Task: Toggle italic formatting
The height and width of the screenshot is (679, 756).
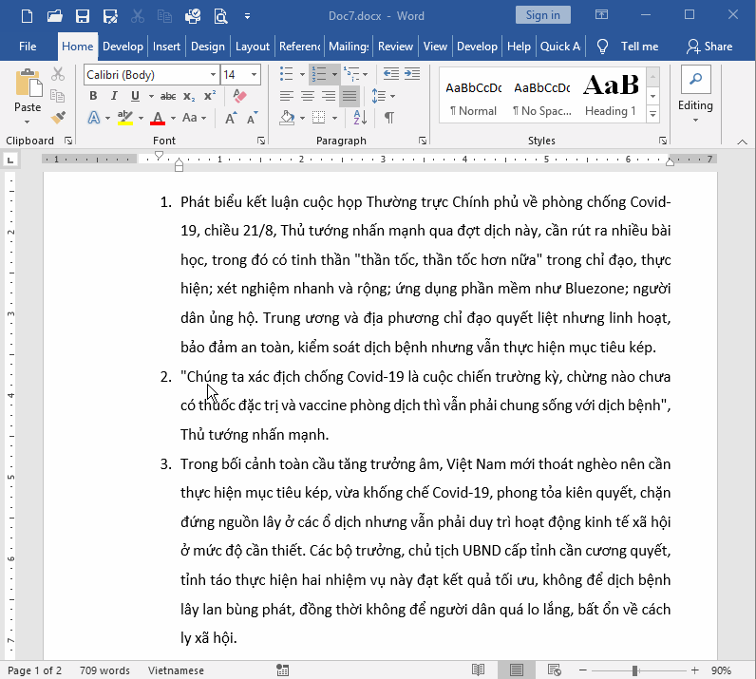Action: 114,96
